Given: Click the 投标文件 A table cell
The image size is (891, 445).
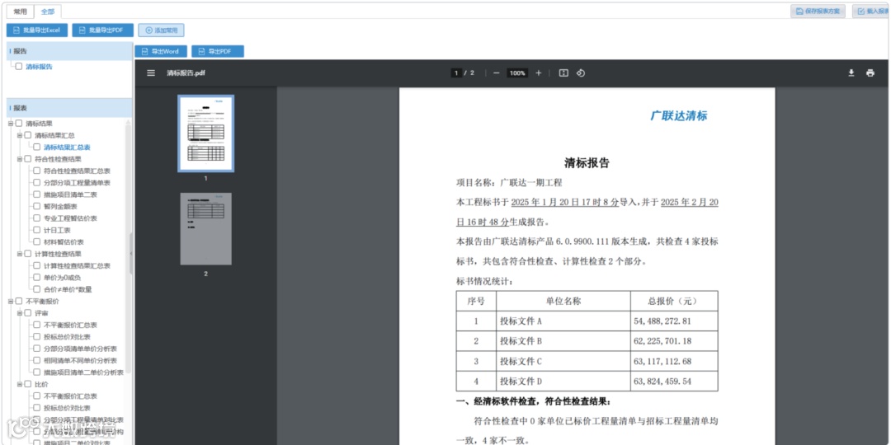Looking at the screenshot, I should tap(563, 321).
